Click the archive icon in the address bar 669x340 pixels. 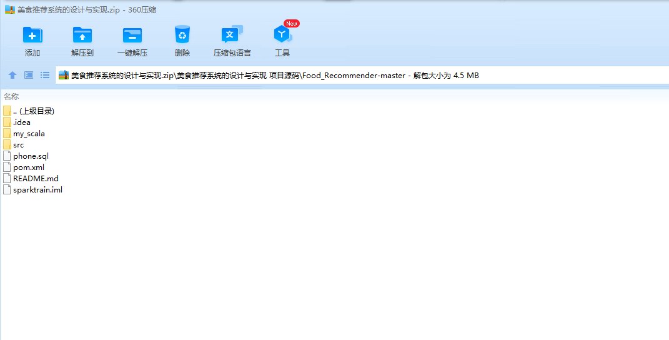point(64,75)
